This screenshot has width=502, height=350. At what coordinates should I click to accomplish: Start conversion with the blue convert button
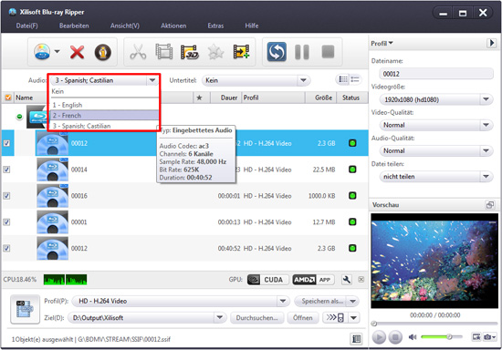277,52
